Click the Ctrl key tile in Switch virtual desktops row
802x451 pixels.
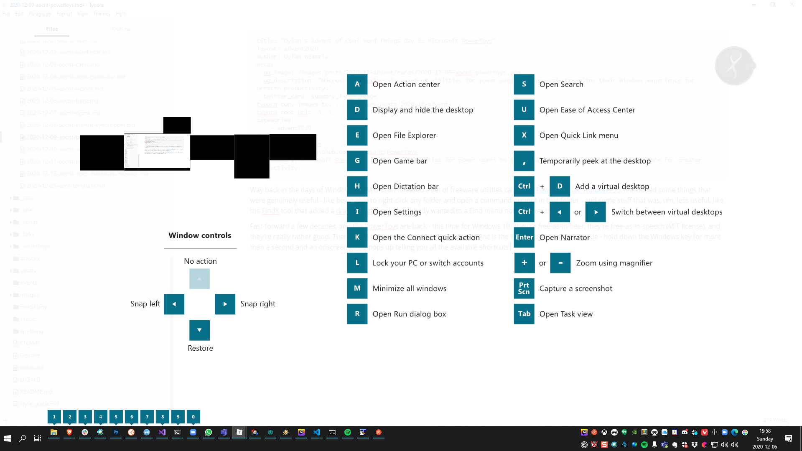click(x=524, y=211)
